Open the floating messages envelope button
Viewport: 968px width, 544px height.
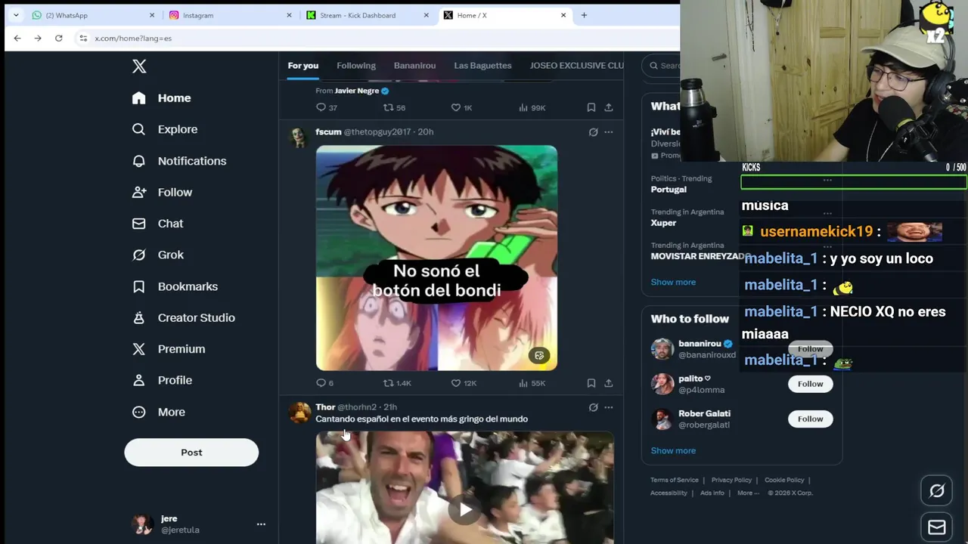pos(937,527)
